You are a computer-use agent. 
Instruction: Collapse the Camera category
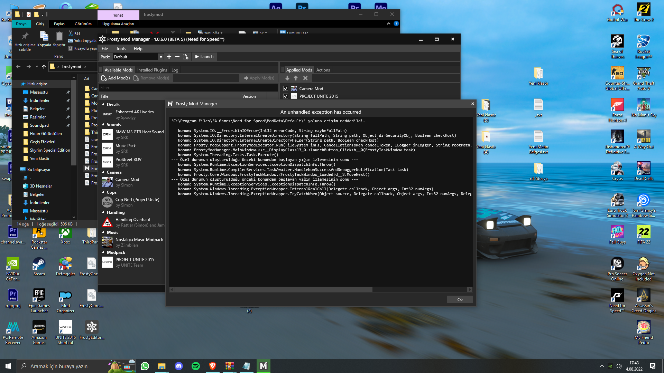point(103,172)
